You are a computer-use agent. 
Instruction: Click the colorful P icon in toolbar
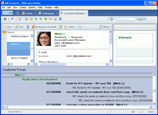pos(12,19)
